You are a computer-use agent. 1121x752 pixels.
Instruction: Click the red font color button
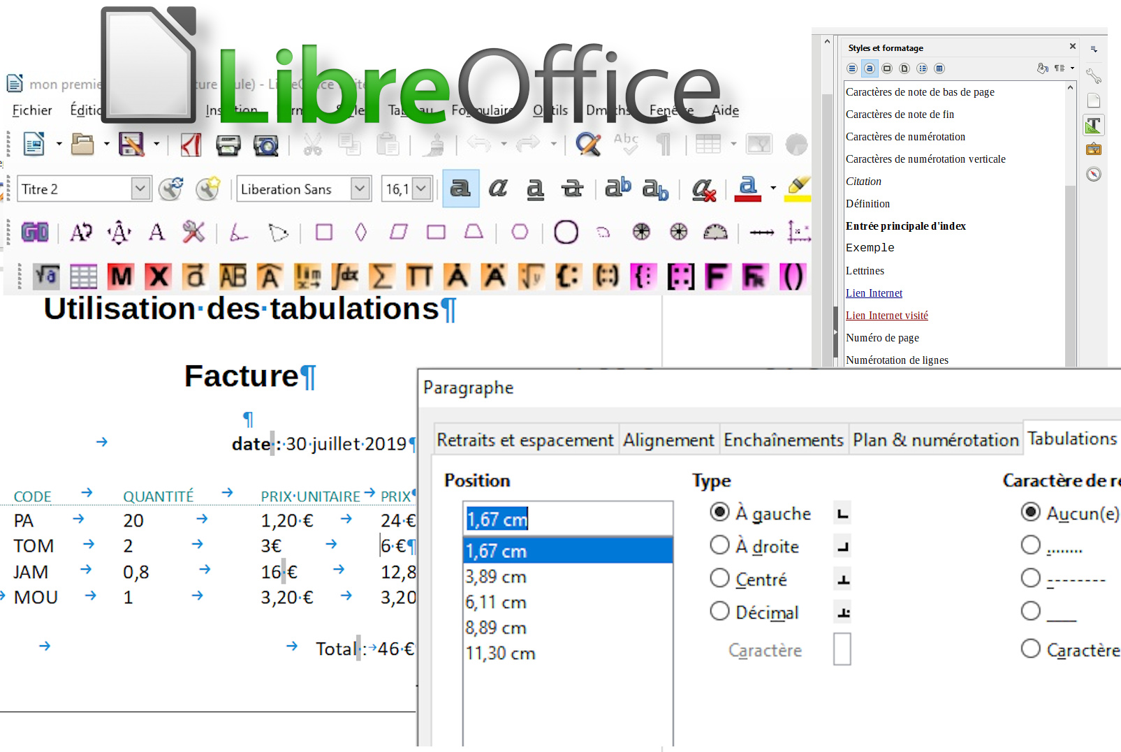747,189
